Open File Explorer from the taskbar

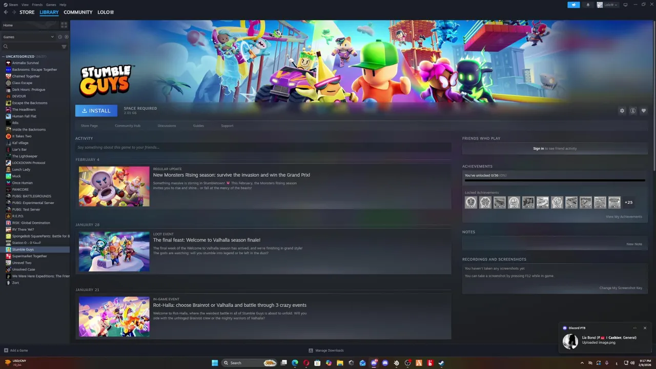coord(340,363)
